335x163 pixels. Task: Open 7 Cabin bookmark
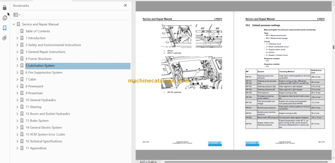click(x=31, y=79)
